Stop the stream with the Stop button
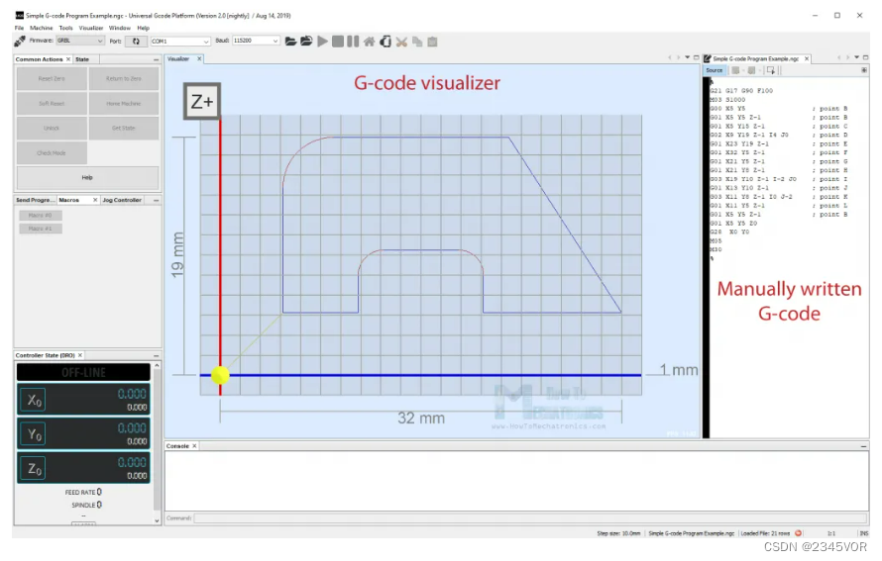The width and height of the screenshot is (882, 561). 338,41
